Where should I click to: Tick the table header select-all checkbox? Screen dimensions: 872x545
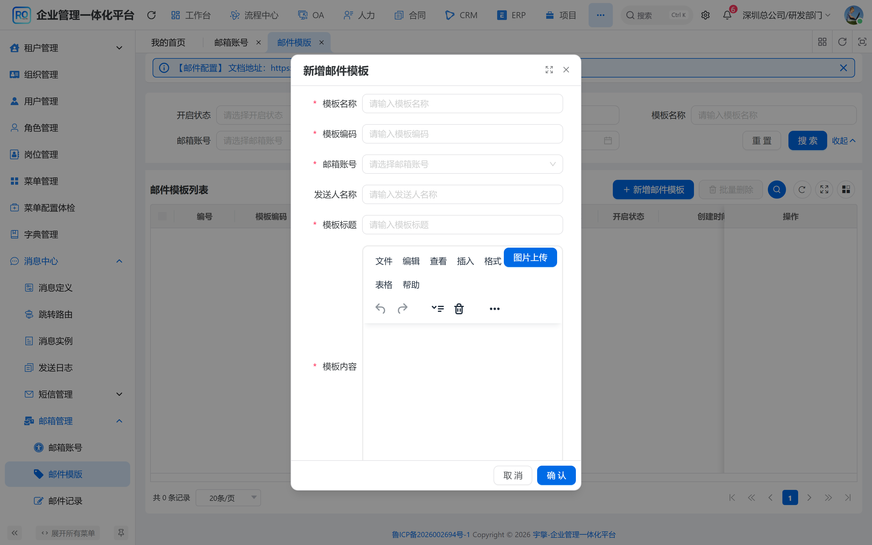(x=162, y=216)
